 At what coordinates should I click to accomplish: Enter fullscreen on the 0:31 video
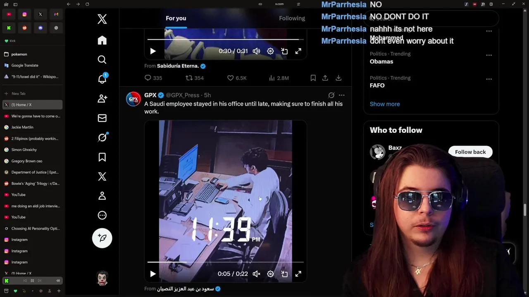pos(298,51)
